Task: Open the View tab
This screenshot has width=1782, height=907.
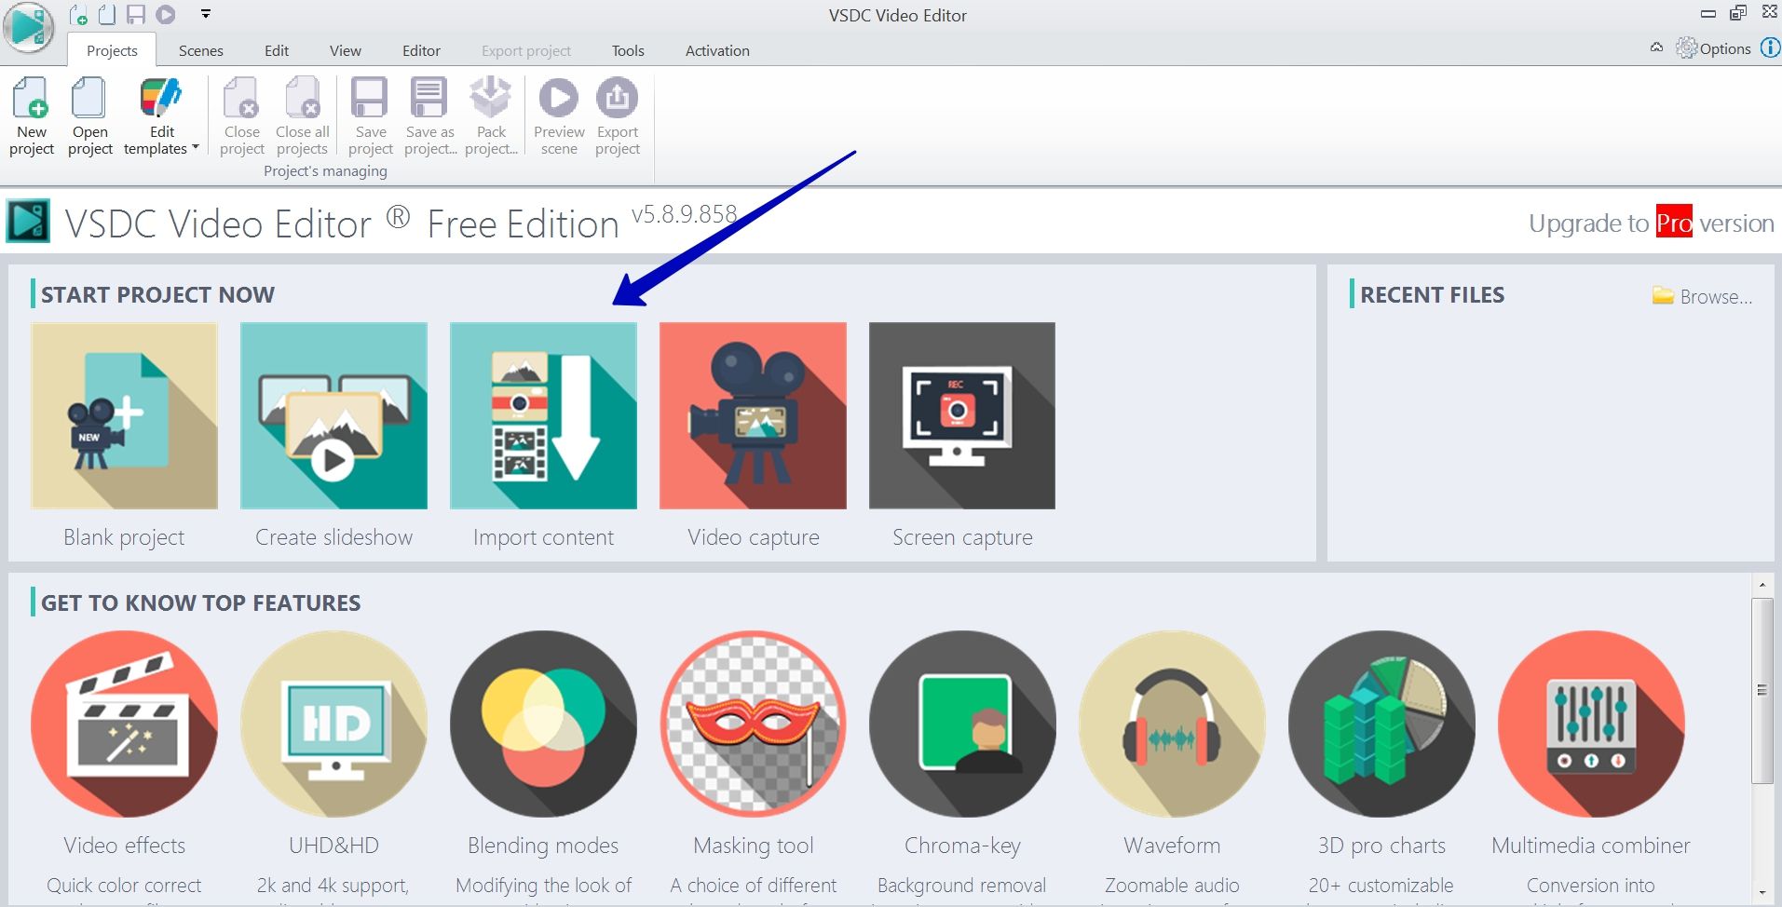Action: click(x=346, y=50)
